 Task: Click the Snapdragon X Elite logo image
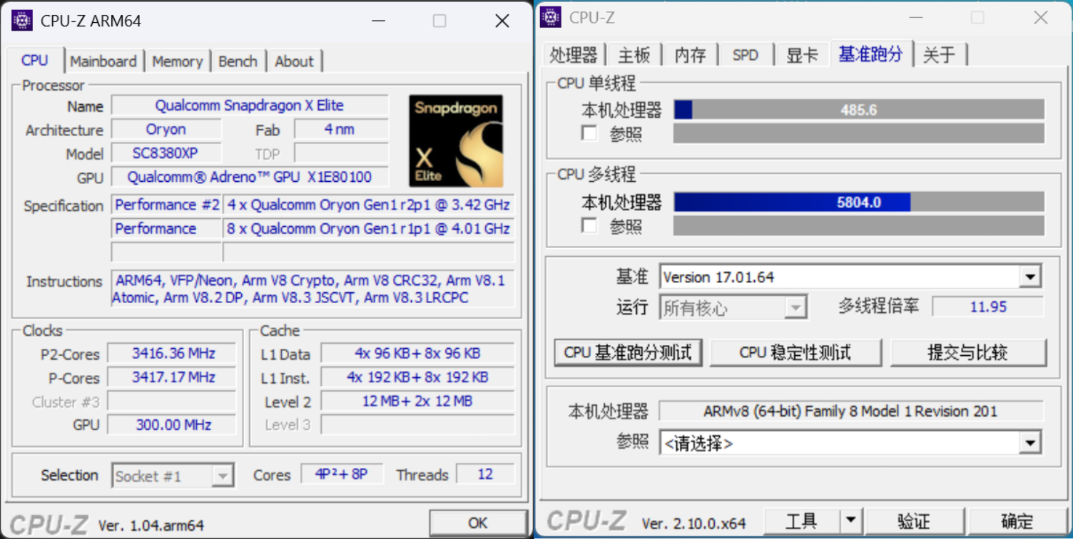coord(456,141)
